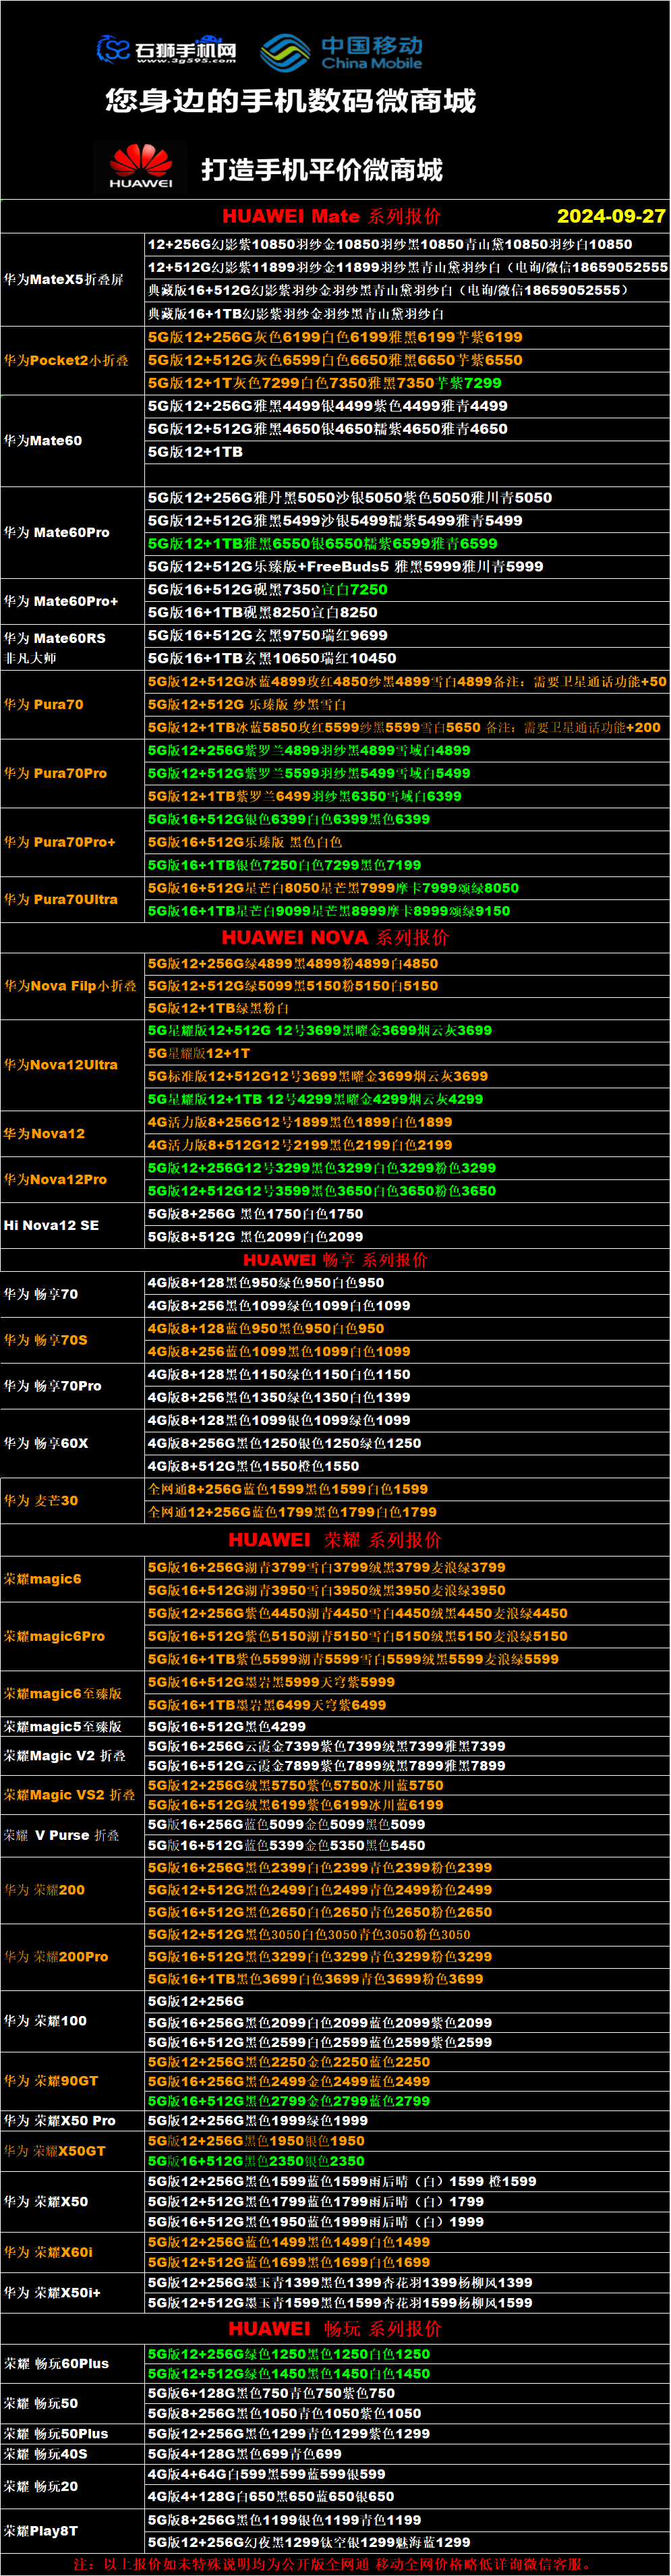The image size is (671, 2576).
Task: Select the HUAWEI 荣耀 系列报价 header
Action: pos(335,1540)
